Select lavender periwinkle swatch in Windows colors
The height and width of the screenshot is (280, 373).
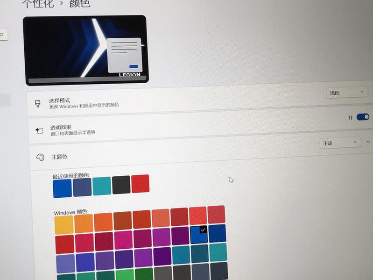[65, 264]
